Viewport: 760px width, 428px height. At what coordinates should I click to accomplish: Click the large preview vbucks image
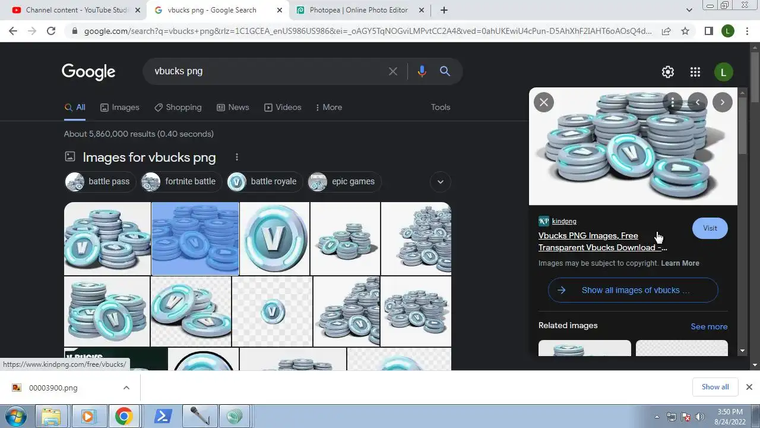[x=633, y=146]
